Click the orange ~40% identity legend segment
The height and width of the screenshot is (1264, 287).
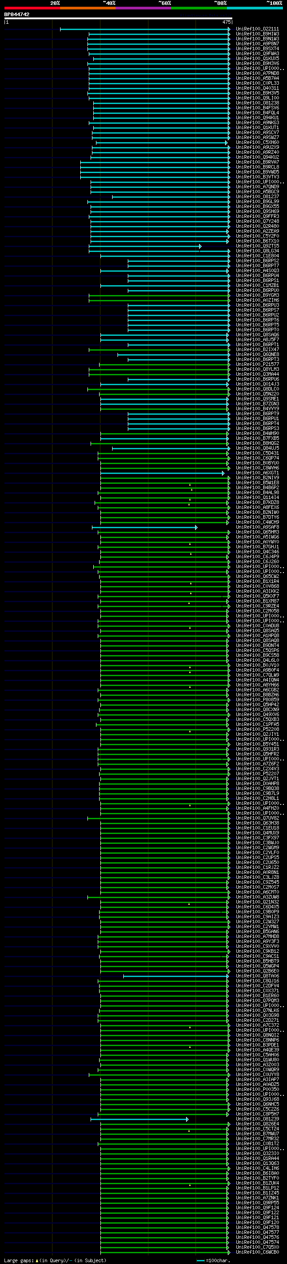pos(88,8)
